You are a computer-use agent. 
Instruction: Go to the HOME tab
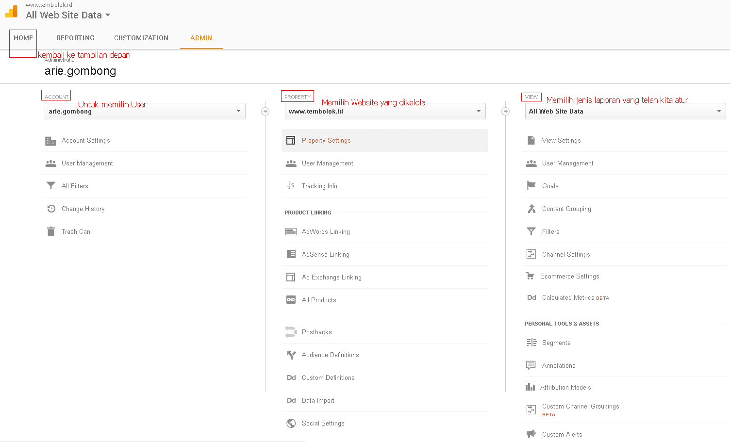coord(23,38)
